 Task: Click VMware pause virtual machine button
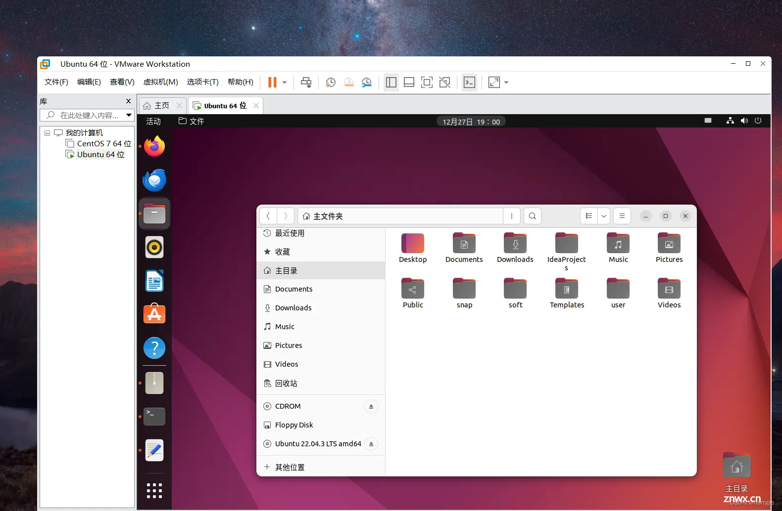pyautogui.click(x=272, y=83)
